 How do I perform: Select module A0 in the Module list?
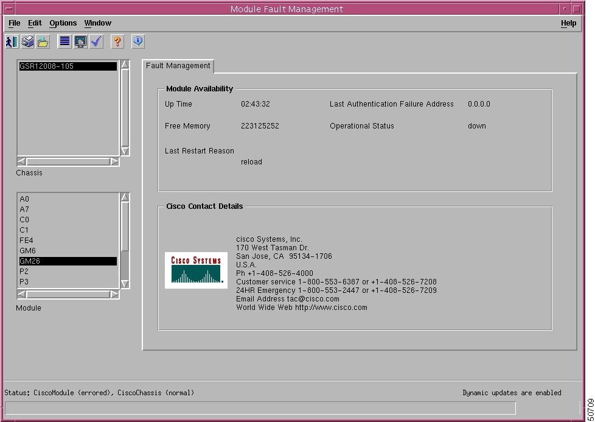pyautogui.click(x=68, y=199)
